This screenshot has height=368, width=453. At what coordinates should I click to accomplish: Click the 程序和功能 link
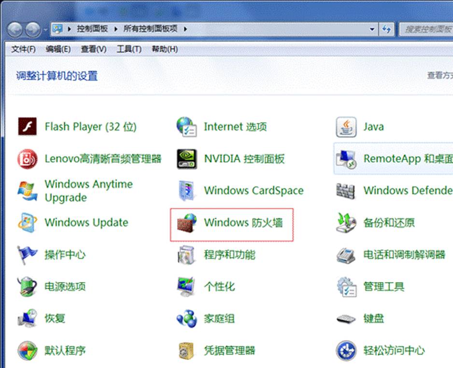(229, 255)
